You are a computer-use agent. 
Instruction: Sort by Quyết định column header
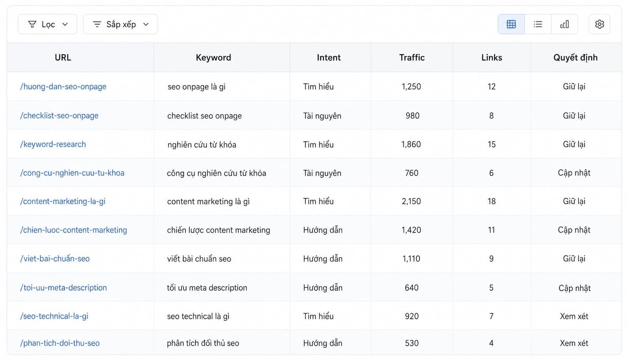click(575, 57)
